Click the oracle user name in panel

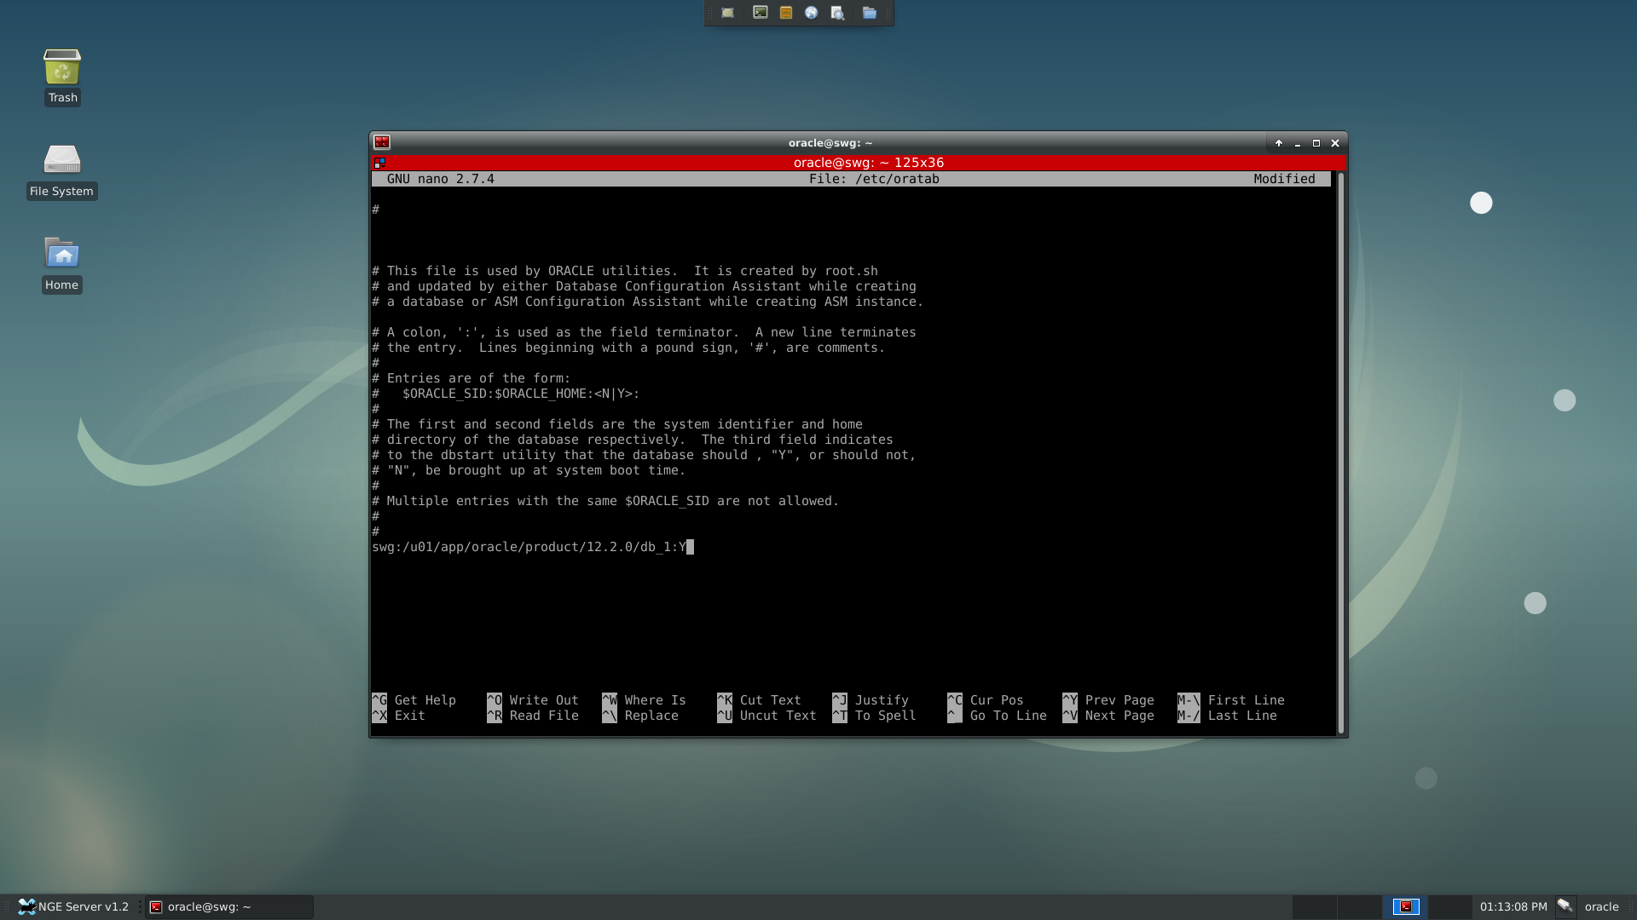coord(1601,906)
